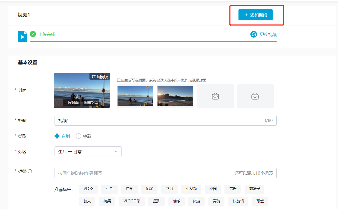The width and height of the screenshot is (338, 209).
Task: Select the sunset cover thumbnail
Action: pos(175,96)
